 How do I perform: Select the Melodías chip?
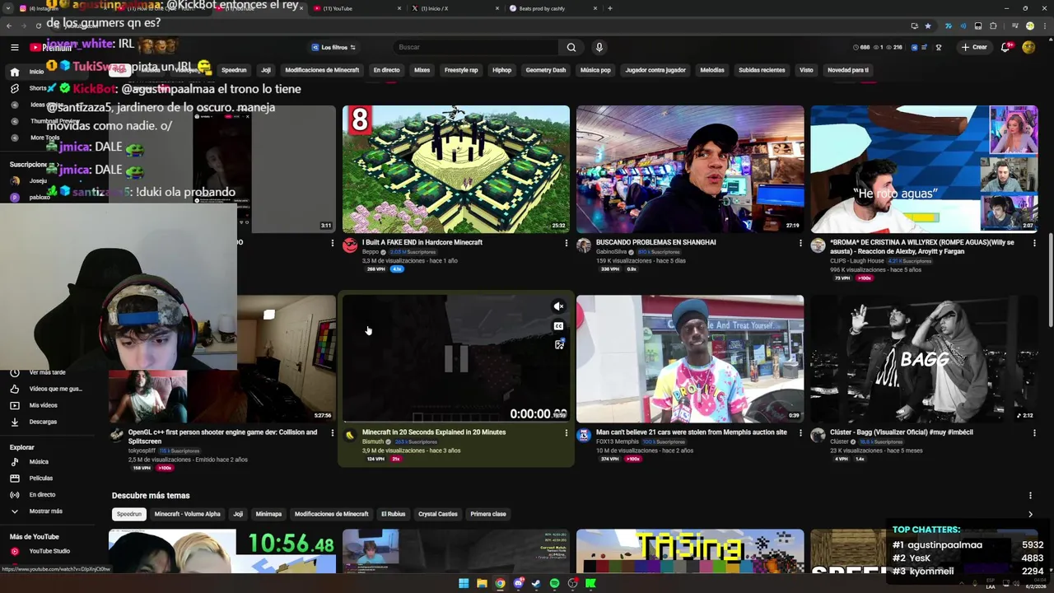[712, 70]
